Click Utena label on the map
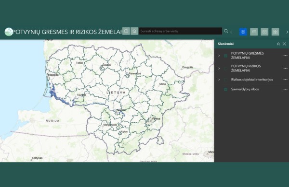Screen dimensions: 289x187 (163, 84)
